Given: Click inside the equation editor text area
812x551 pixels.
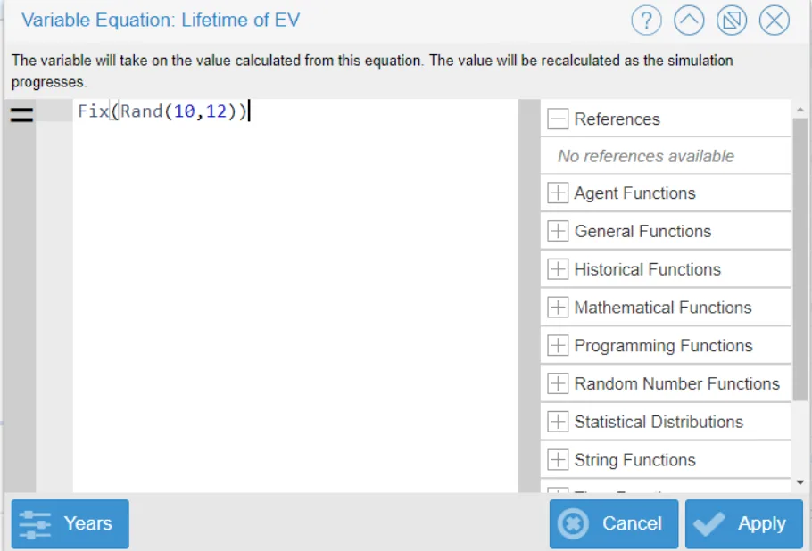Looking at the screenshot, I should pos(295,295).
